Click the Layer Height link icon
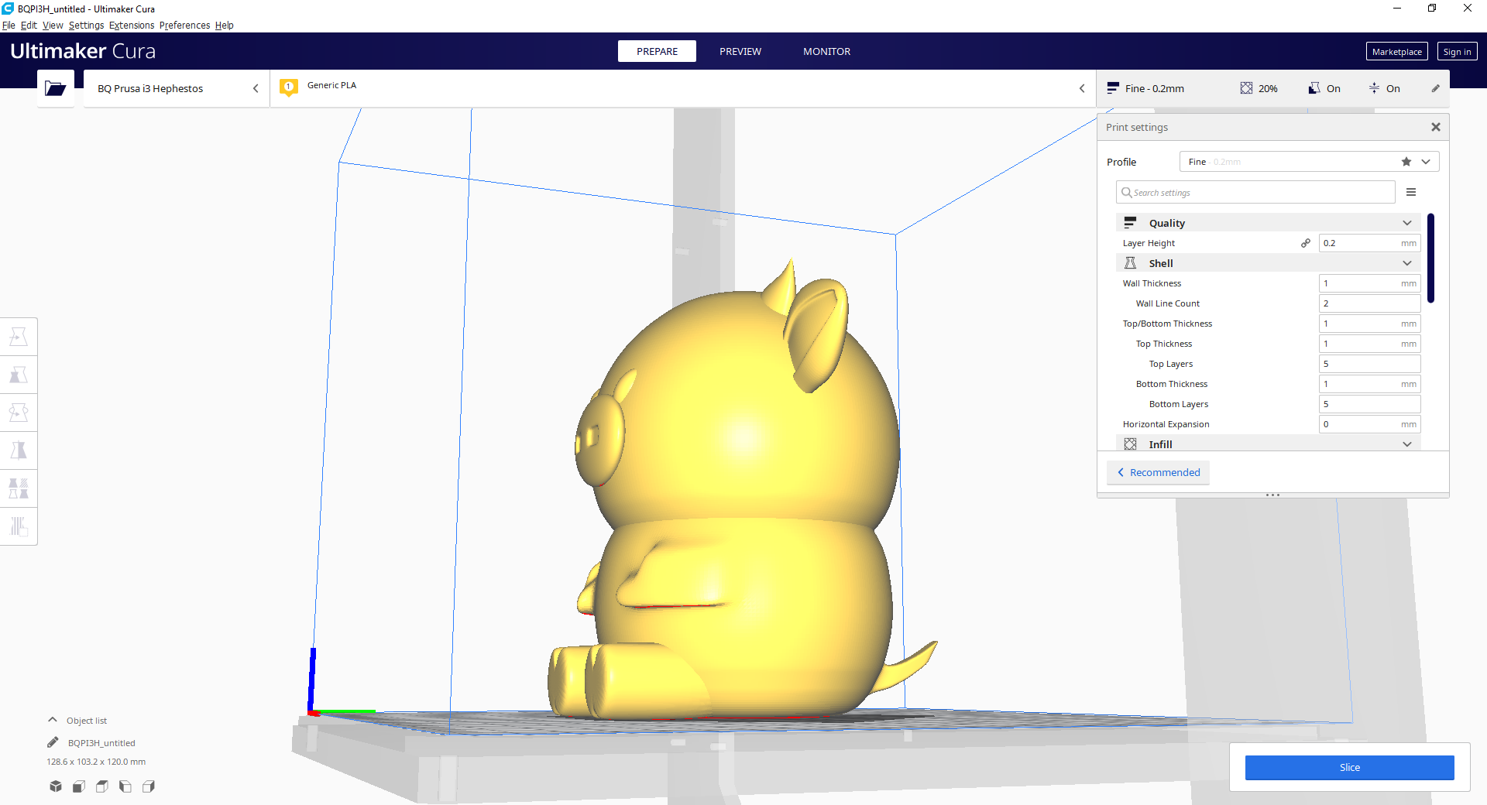 [x=1306, y=242]
